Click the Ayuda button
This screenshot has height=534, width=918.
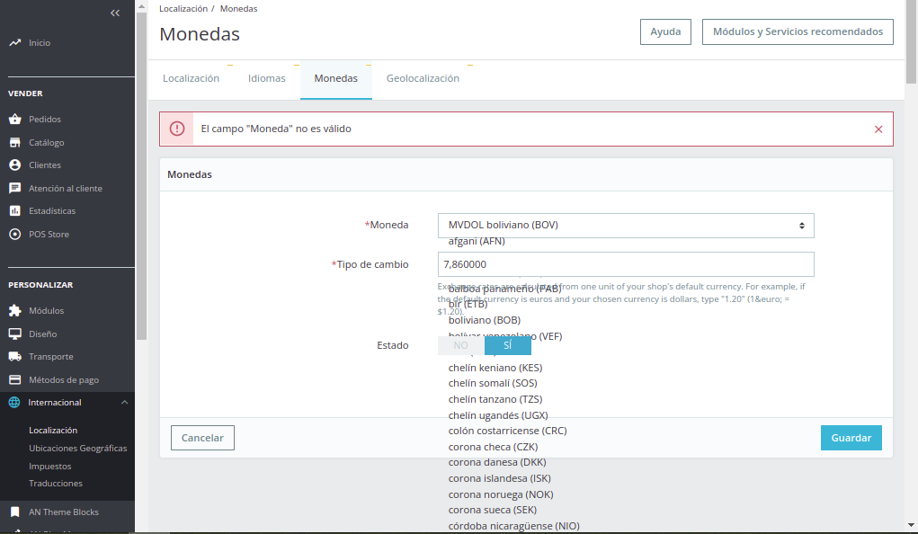665,31
